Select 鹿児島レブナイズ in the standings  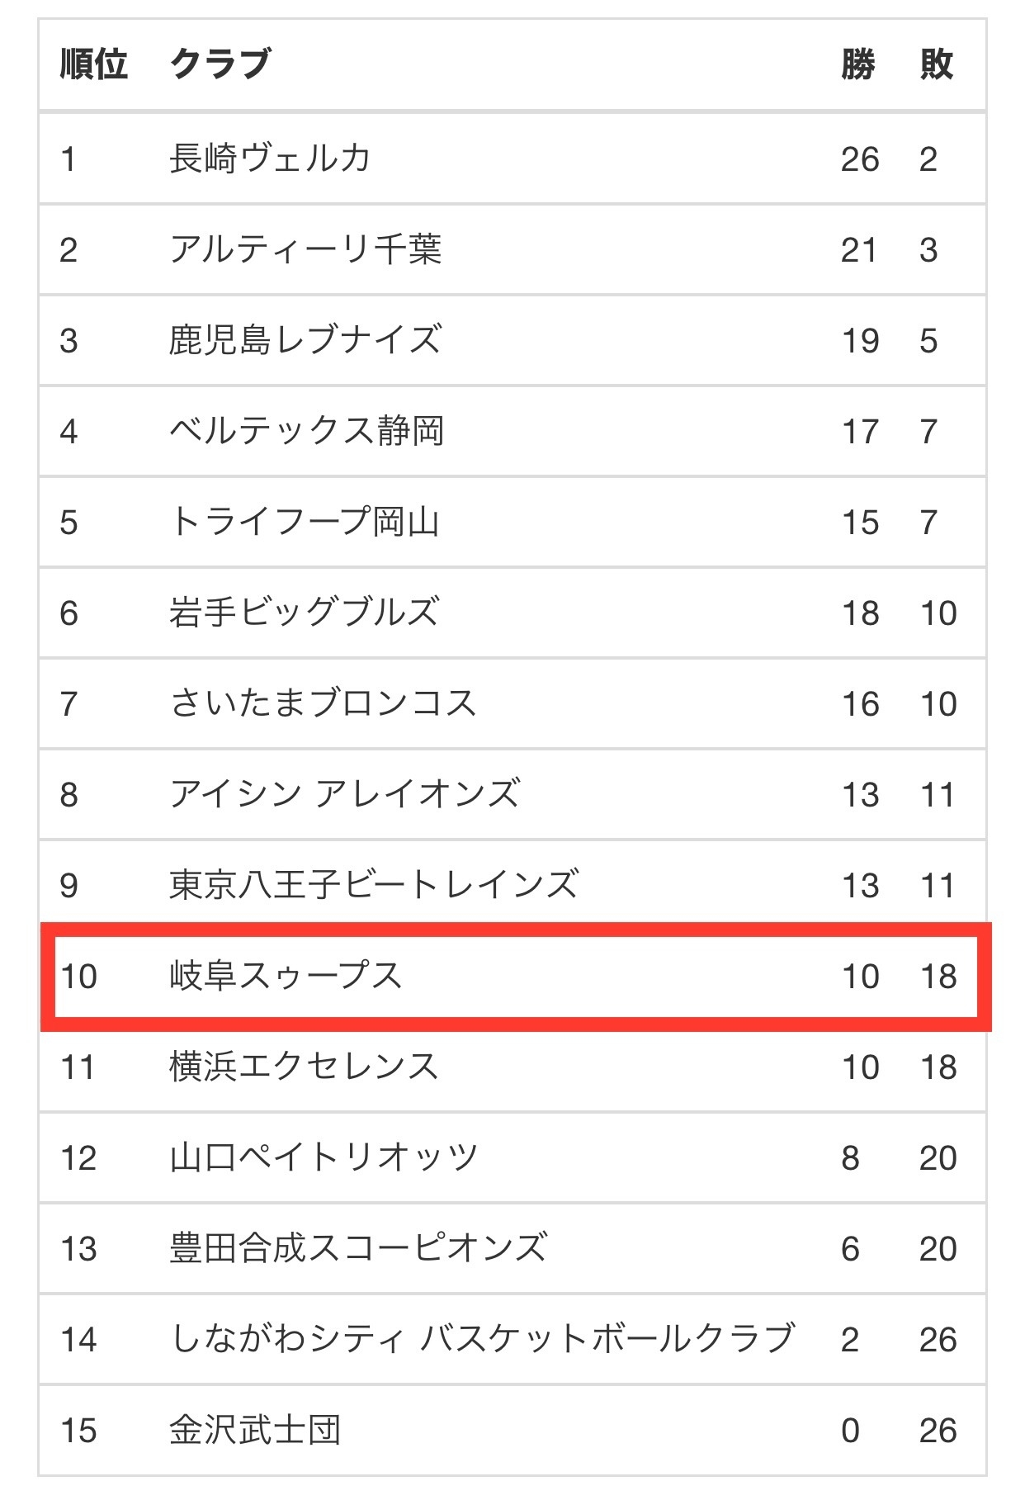pos(305,340)
